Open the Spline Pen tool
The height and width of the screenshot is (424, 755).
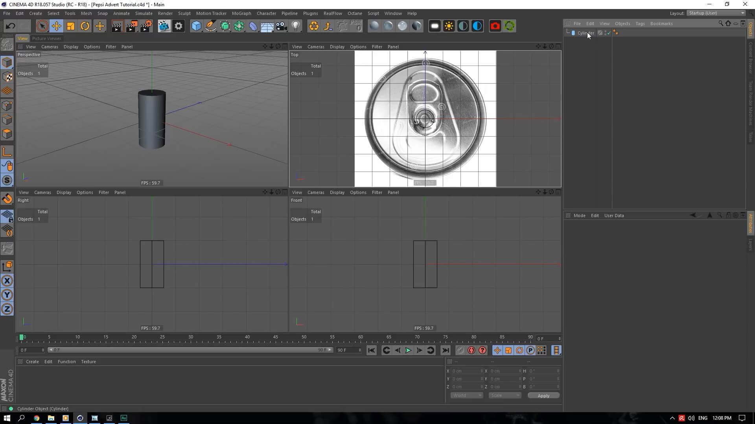point(211,26)
